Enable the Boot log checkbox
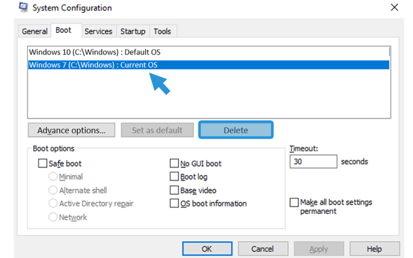 [174, 176]
